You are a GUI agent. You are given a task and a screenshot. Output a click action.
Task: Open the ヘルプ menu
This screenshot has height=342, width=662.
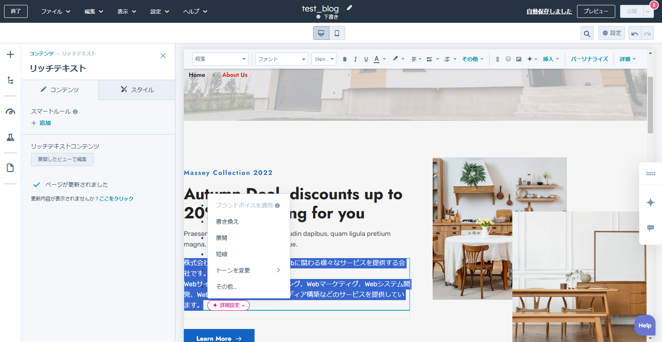195,11
